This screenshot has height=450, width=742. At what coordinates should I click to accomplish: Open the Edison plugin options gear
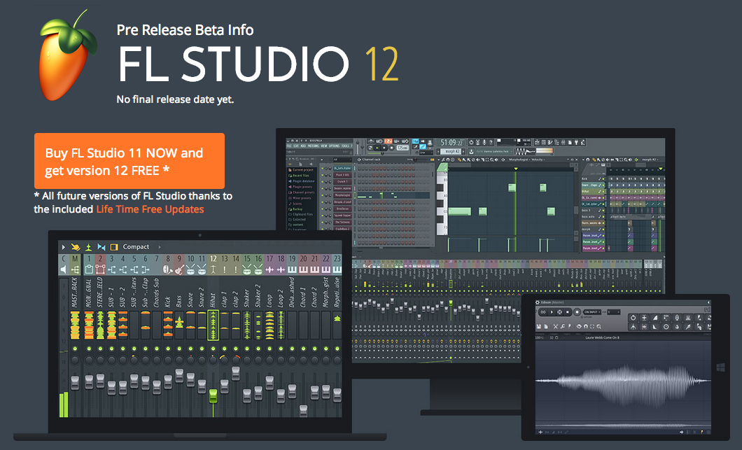[538, 302]
